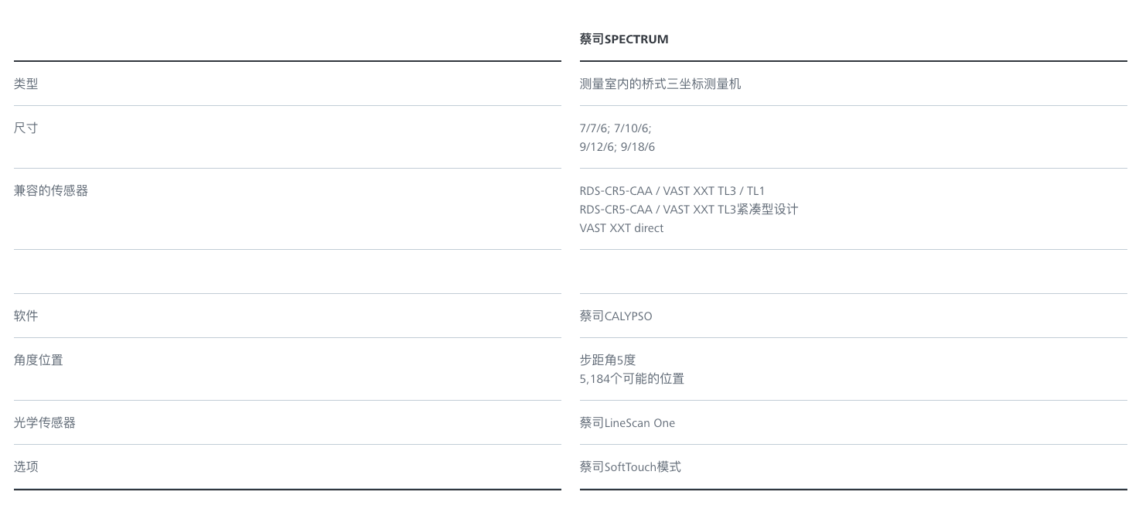Select the 9/12/6; 9/18/6 size line
Viewport: 1139px width, 509px height.
tap(617, 147)
